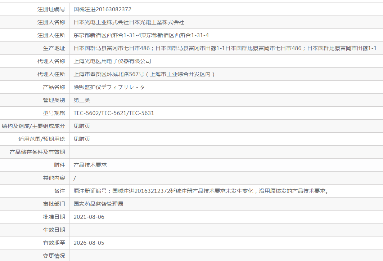383x261 pixels.
Task: Select registration number 国械注进20163082372
Action: tap(102, 9)
